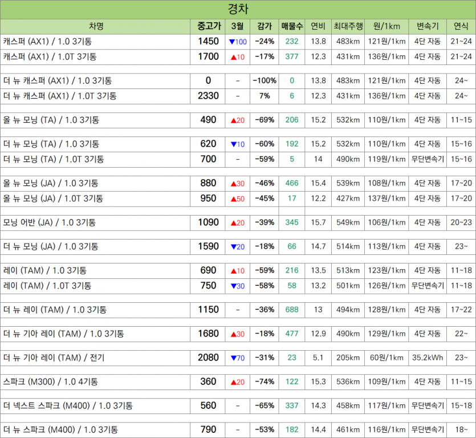
Task: Select the 매물수 column header
Action: click(x=292, y=26)
